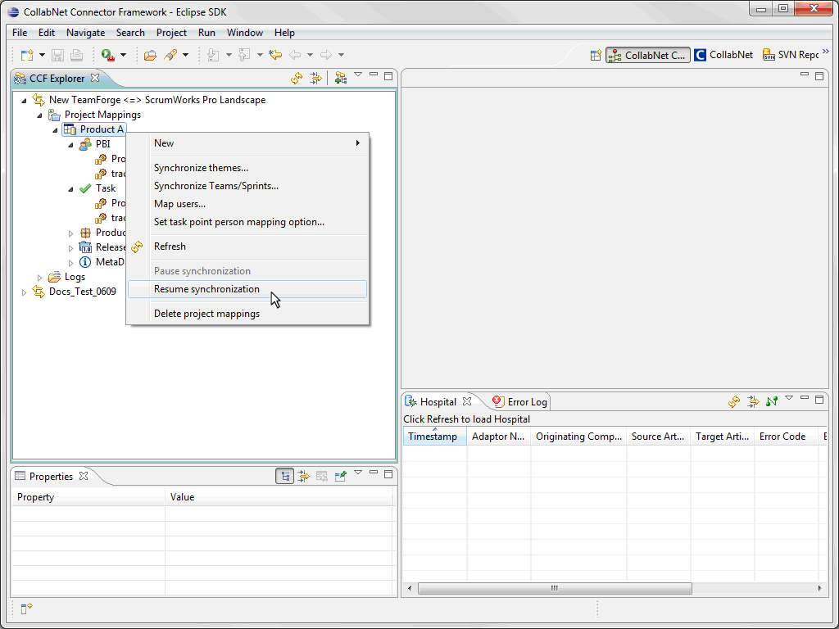Select the Task node in tree
The width and height of the screenshot is (839, 629).
tap(106, 188)
